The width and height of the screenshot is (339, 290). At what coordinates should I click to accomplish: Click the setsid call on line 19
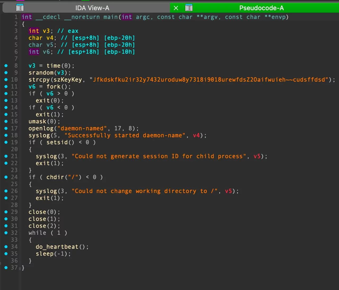point(57,142)
